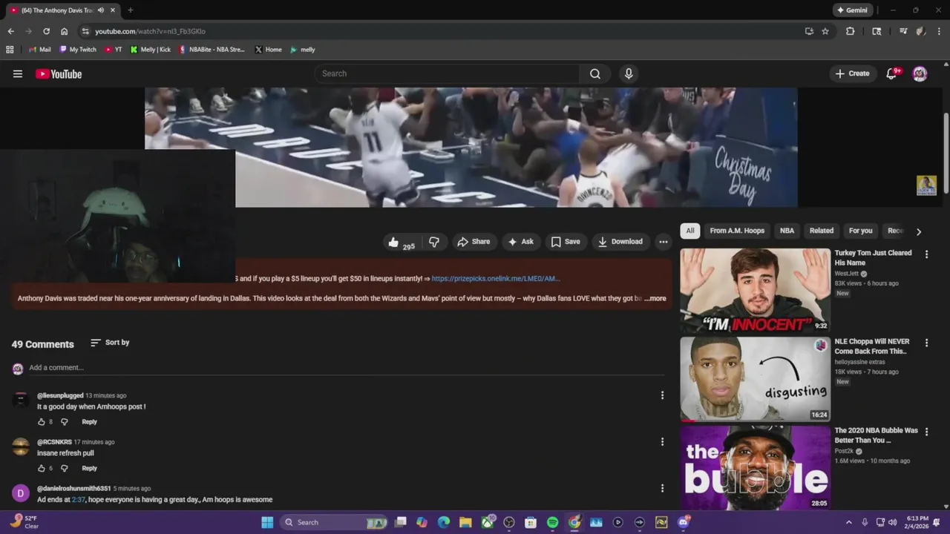
Task: Dislike the video with thumbs down
Action: pos(434,242)
